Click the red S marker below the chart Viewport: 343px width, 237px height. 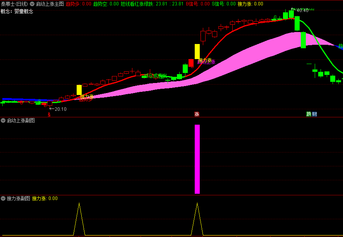(49, 115)
